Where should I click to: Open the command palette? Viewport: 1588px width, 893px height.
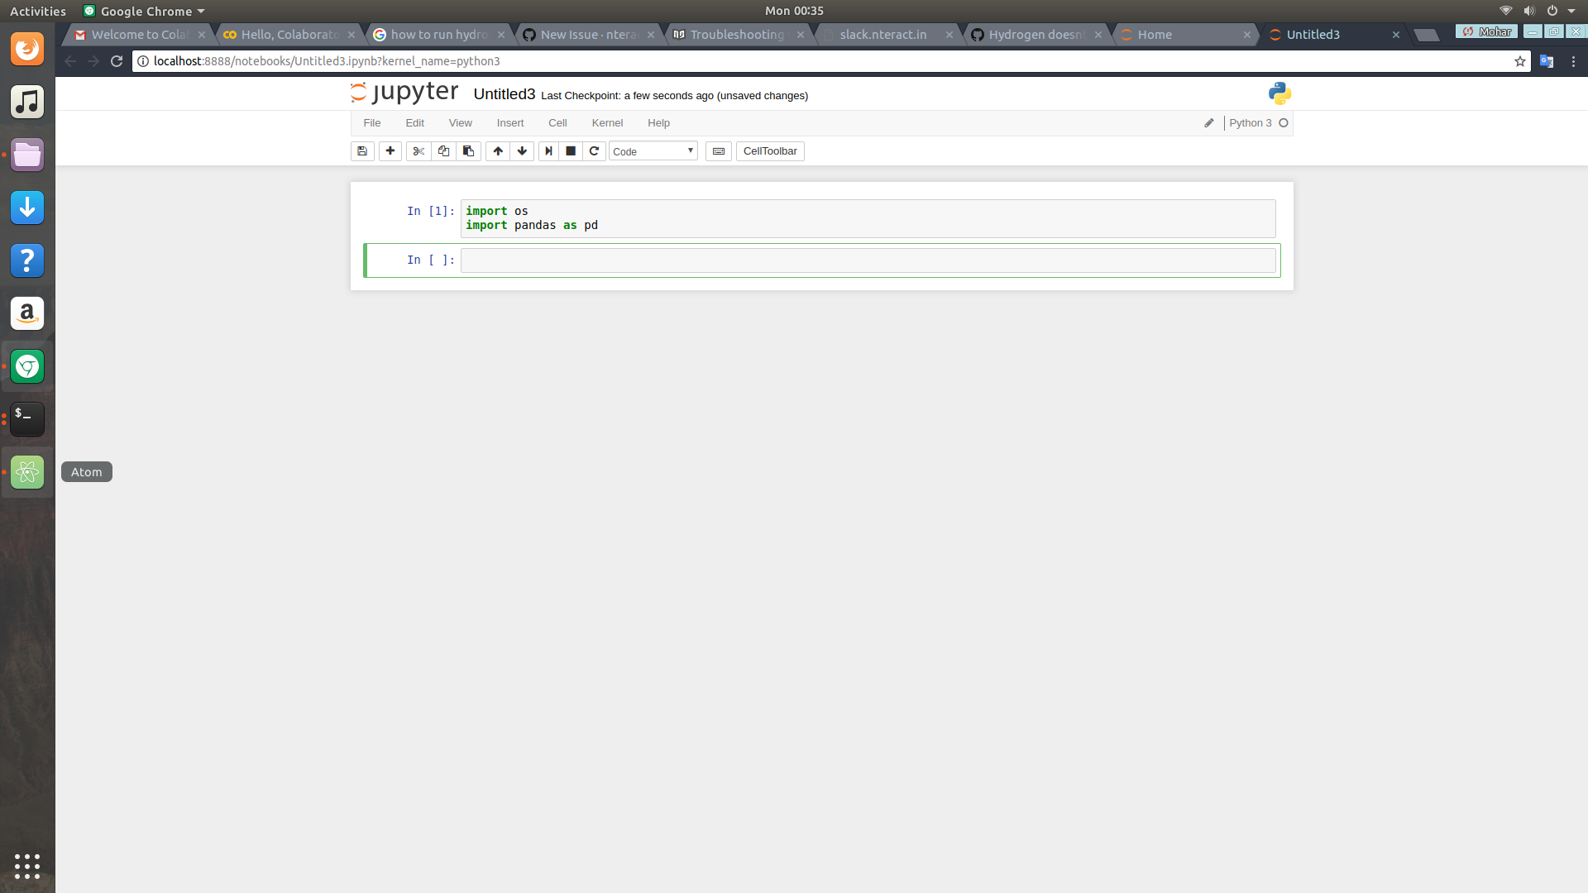717,151
